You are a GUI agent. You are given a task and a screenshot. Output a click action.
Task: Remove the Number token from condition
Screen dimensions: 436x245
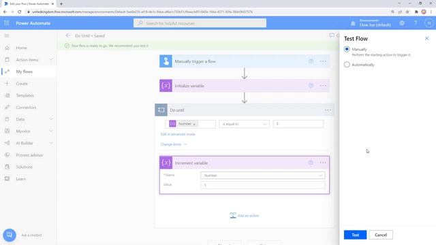[x=194, y=124]
